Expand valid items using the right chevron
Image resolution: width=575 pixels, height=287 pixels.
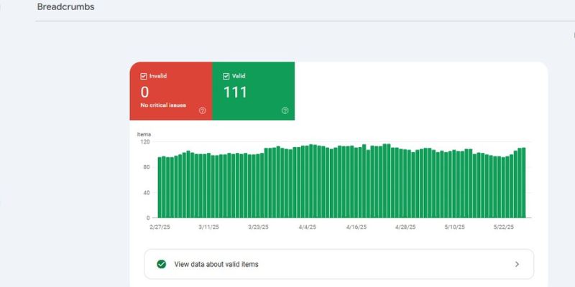point(517,264)
